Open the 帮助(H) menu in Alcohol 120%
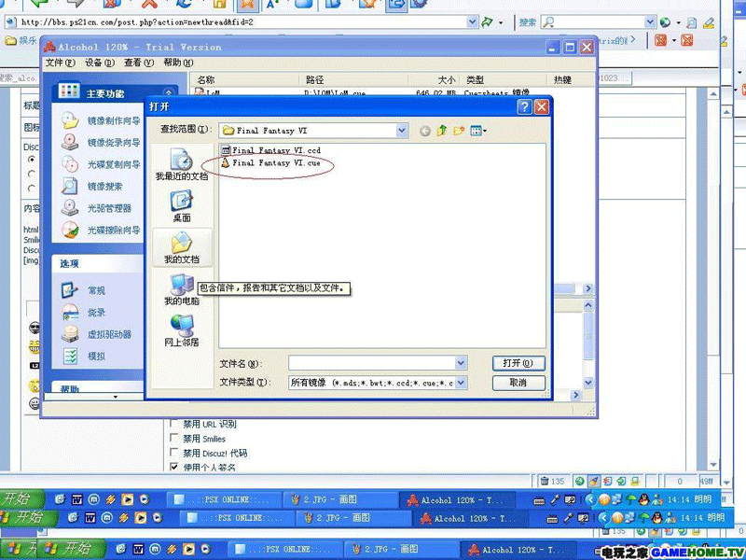Image resolution: width=746 pixels, height=560 pixels. pyautogui.click(x=178, y=63)
